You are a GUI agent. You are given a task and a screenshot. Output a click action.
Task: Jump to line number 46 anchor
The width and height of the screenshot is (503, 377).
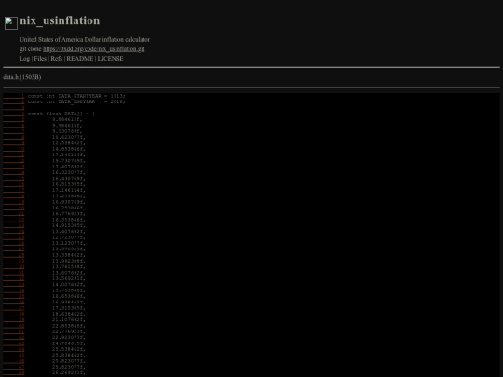coord(14,361)
